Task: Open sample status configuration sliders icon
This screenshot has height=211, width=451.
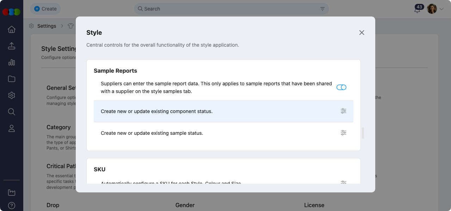Action: [x=344, y=133]
